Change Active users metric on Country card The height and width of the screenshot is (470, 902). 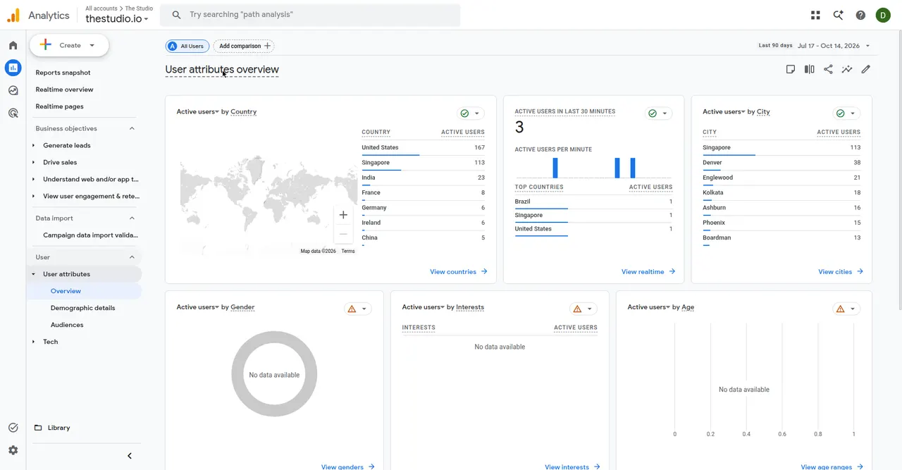point(198,111)
